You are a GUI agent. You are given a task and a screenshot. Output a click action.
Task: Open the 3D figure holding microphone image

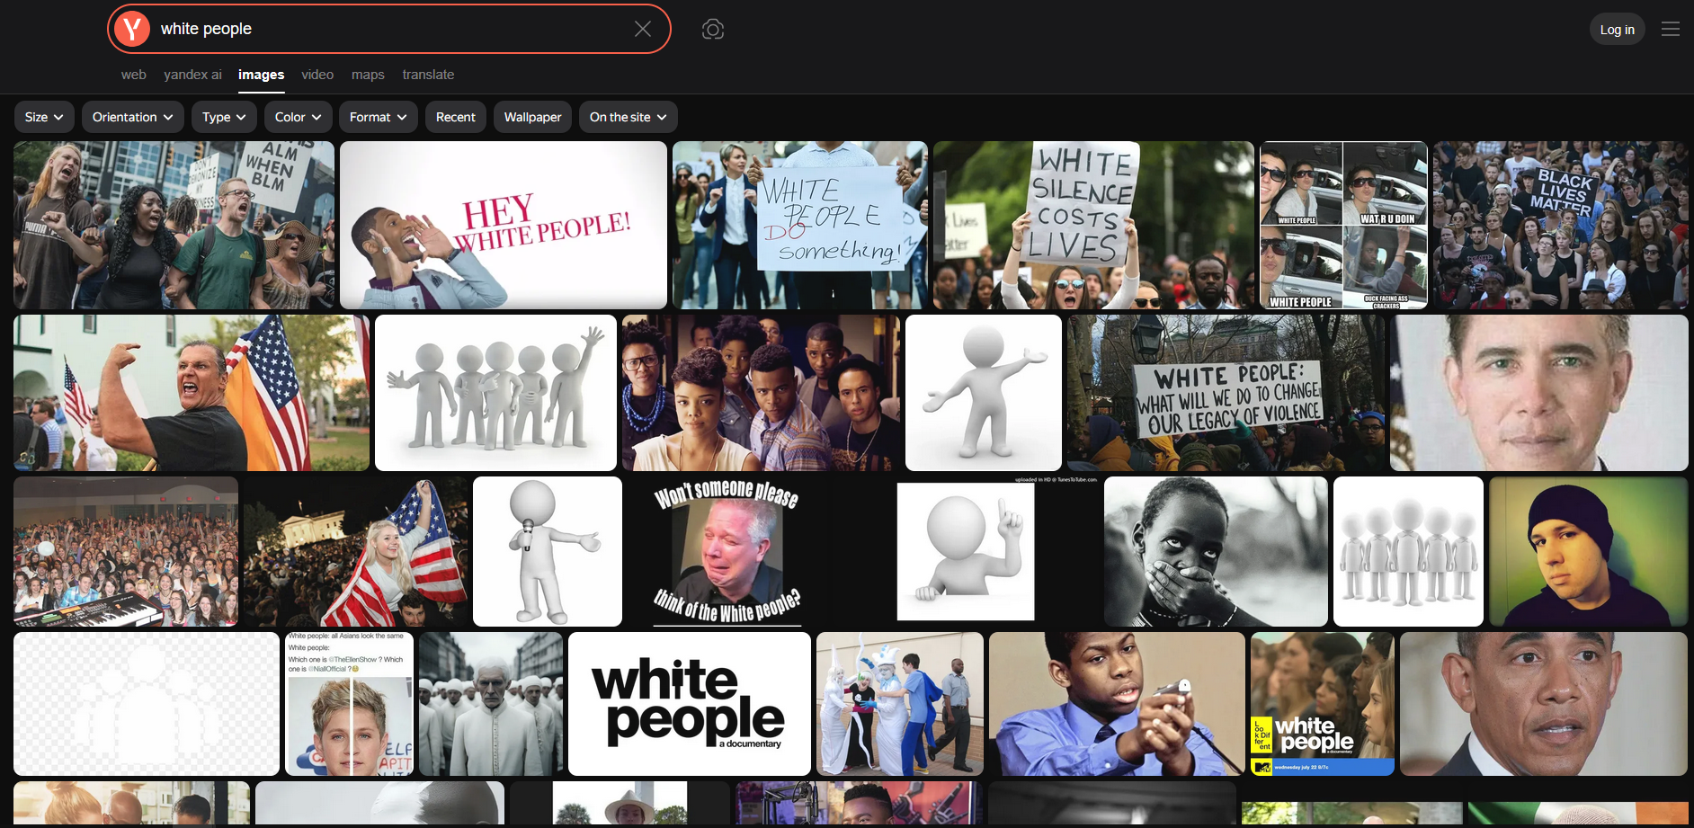[548, 551]
